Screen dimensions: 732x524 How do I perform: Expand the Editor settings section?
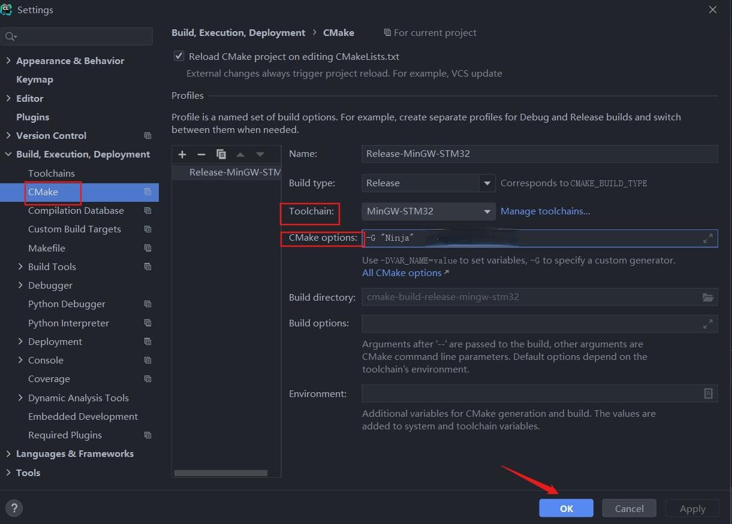coord(8,98)
